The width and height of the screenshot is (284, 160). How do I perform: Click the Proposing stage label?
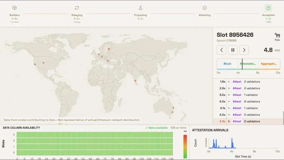141,15
